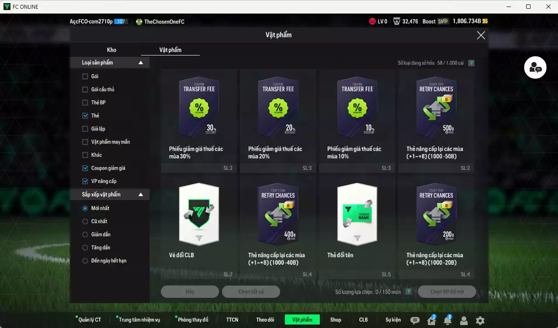Open the settings gear icon
This screenshot has width=558, height=328.
point(480,321)
